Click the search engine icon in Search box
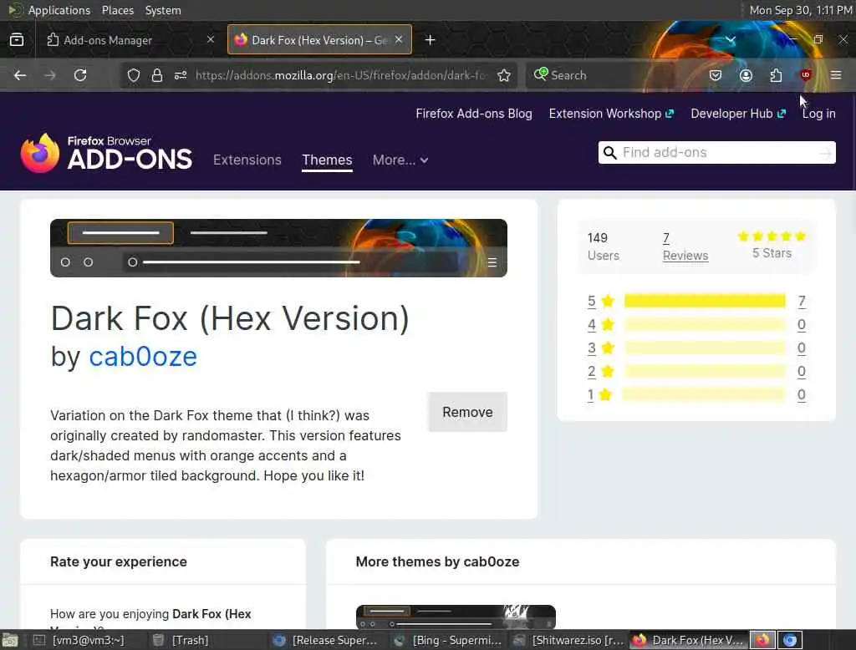The width and height of the screenshot is (856, 650). [541, 74]
